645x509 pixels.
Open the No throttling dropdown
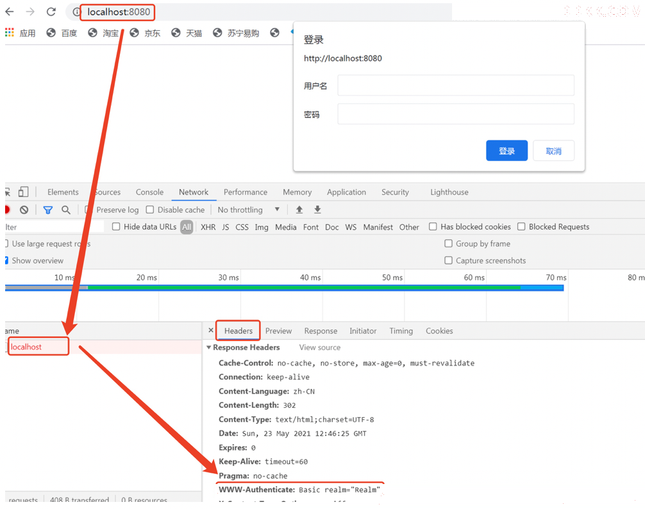(249, 210)
